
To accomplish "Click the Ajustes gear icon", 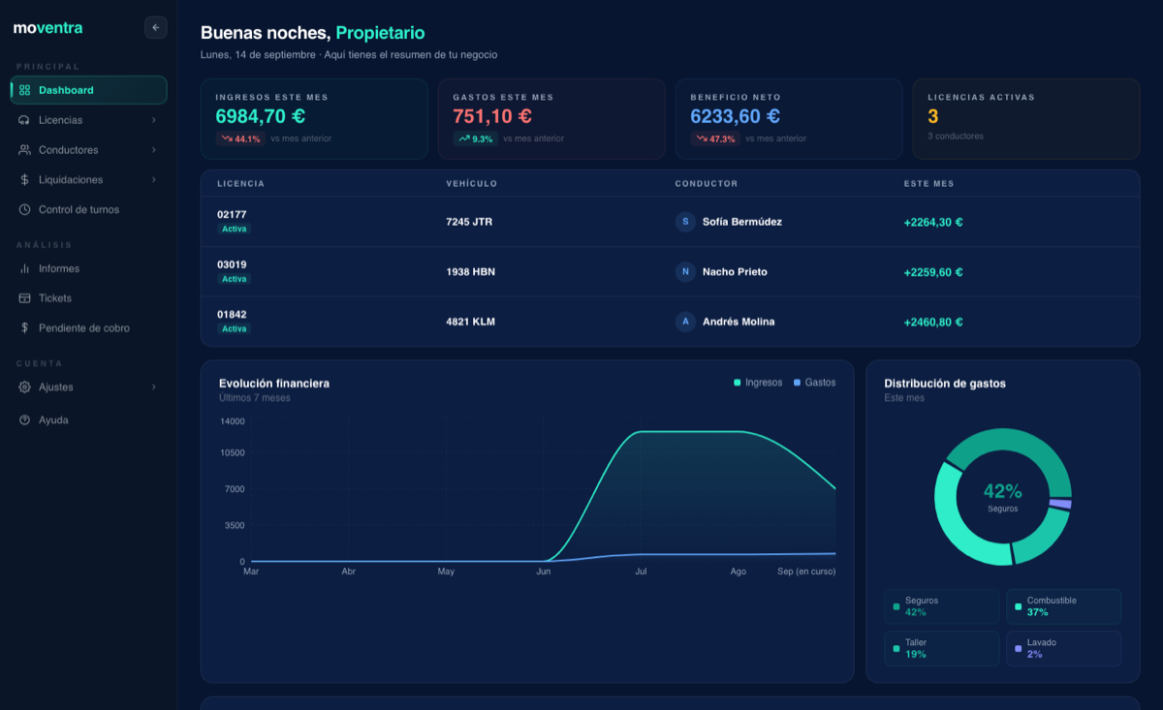I will pyautogui.click(x=25, y=387).
